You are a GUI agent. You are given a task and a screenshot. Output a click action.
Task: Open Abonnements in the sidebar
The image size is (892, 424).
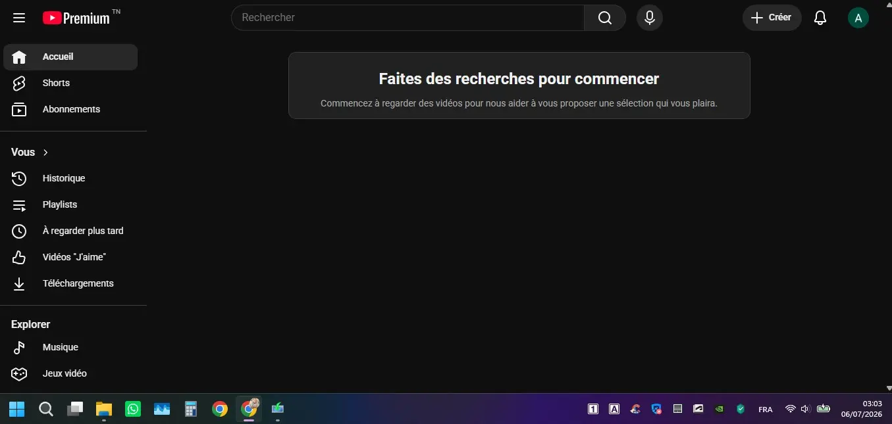(x=70, y=109)
